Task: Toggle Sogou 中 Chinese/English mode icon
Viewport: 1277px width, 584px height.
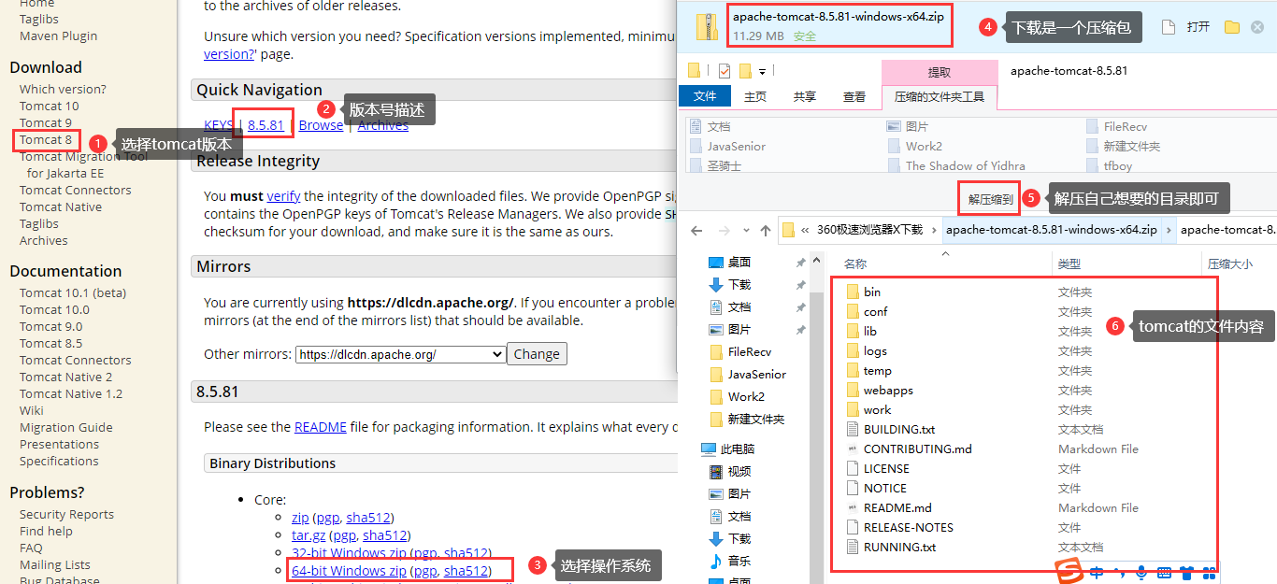Action: [1097, 572]
